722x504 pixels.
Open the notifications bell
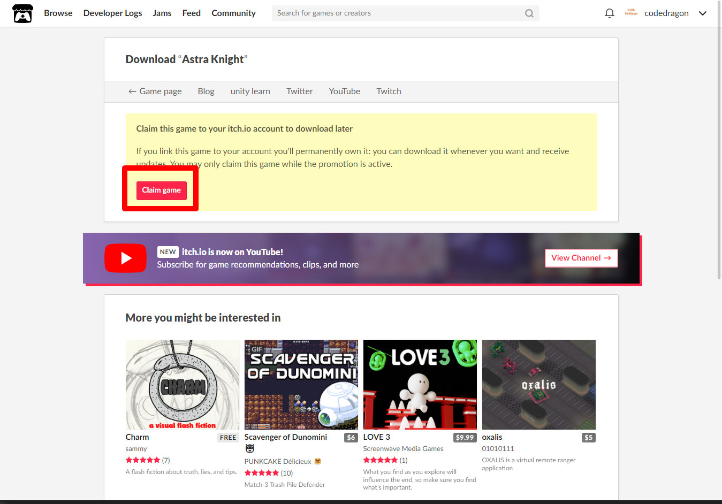tap(609, 13)
